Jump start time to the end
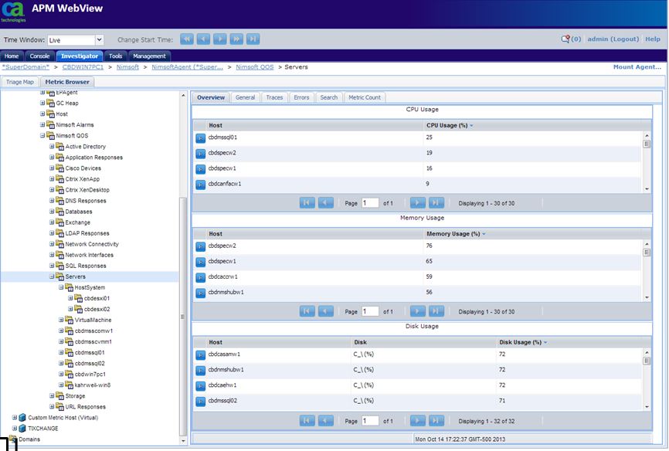 253,39
